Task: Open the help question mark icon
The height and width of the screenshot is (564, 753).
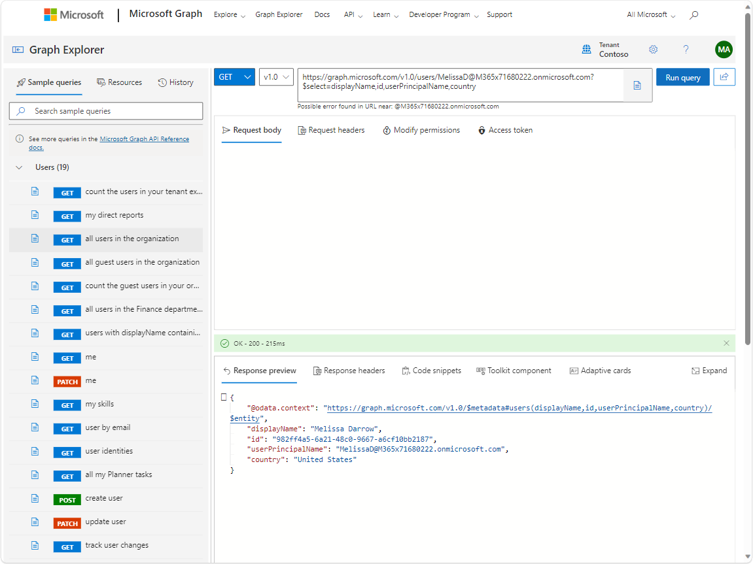Action: pos(686,50)
